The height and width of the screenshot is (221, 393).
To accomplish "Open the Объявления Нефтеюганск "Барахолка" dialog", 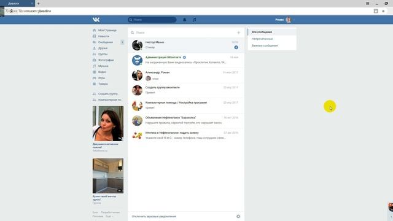I will pyautogui.click(x=186, y=120).
